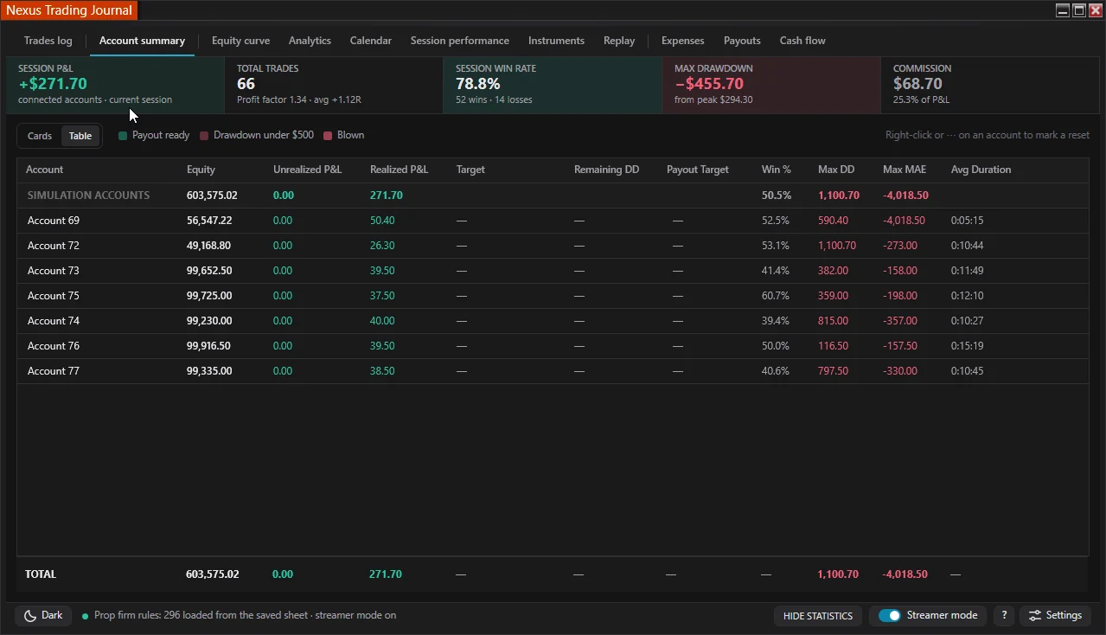Select the Account summary tab
The image size is (1106, 635).
[142, 41]
